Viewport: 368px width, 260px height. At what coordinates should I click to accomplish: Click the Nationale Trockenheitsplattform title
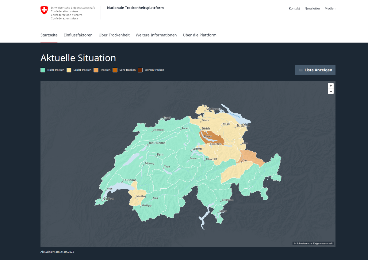(x=135, y=8)
